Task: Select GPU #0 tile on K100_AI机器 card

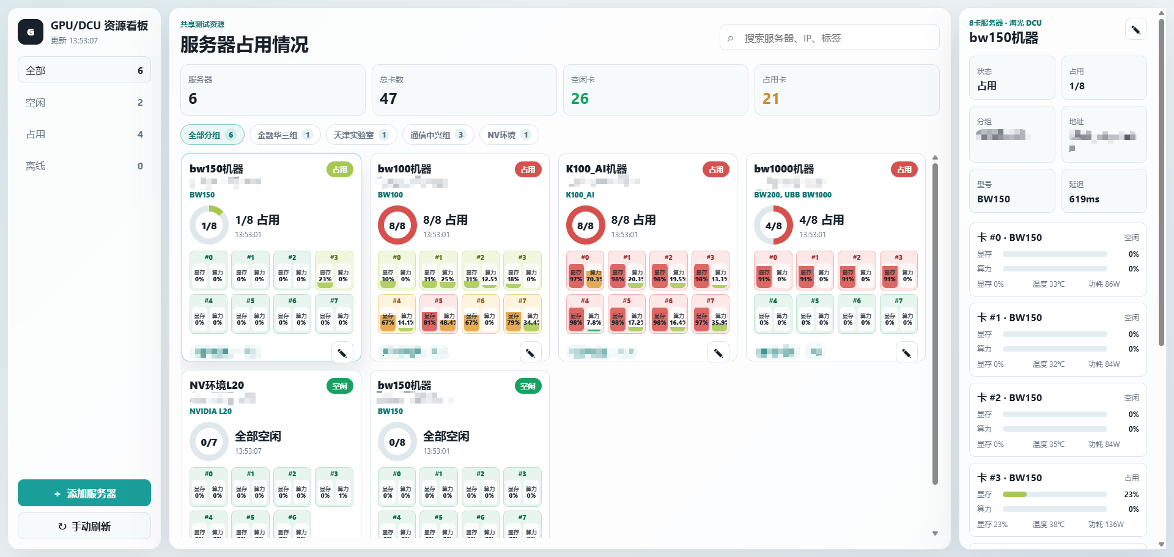Action: coord(585,270)
